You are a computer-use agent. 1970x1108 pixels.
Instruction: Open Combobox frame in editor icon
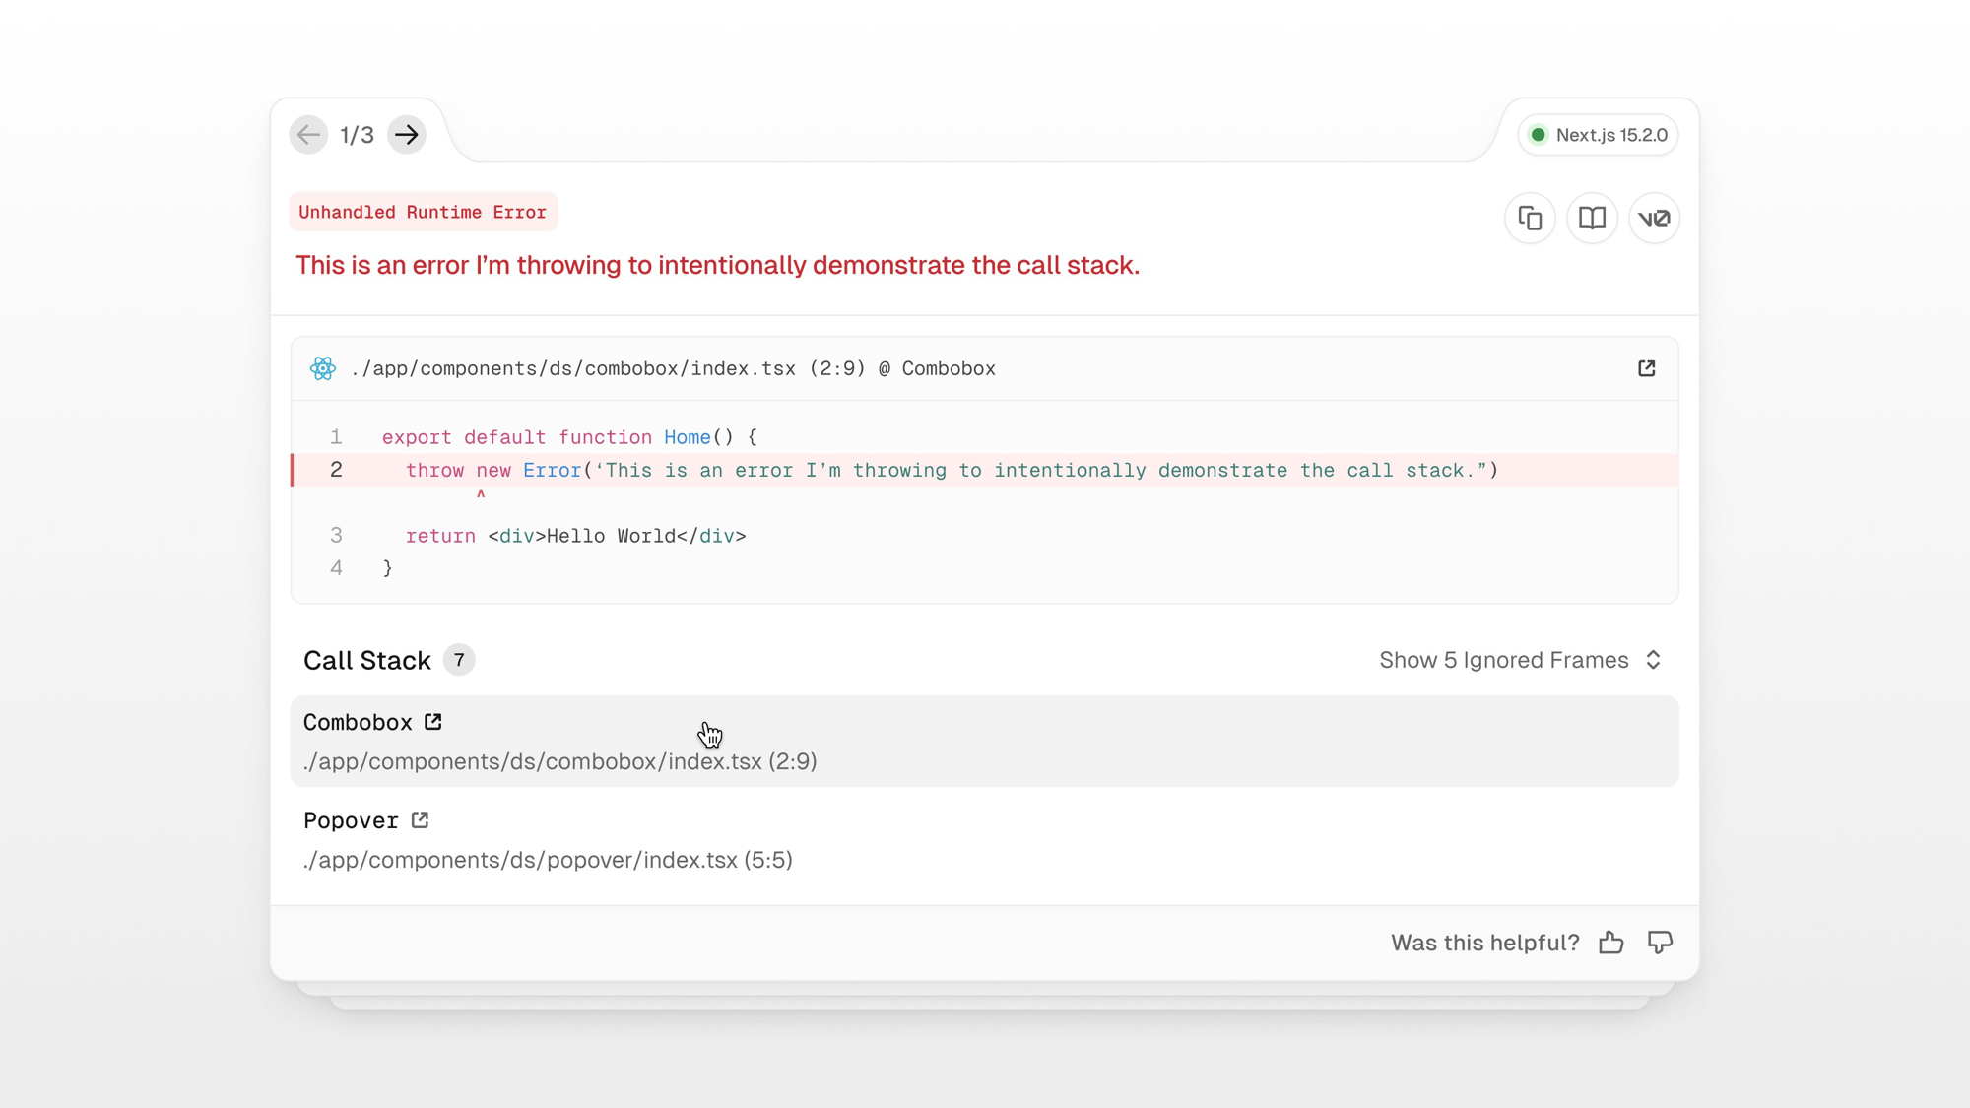click(x=433, y=722)
